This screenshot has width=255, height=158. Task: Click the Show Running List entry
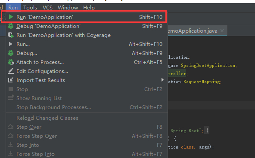tap(87, 98)
